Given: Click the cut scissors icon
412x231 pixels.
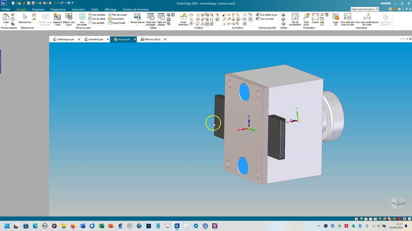Looking at the screenshot, I should (x=13, y=15).
